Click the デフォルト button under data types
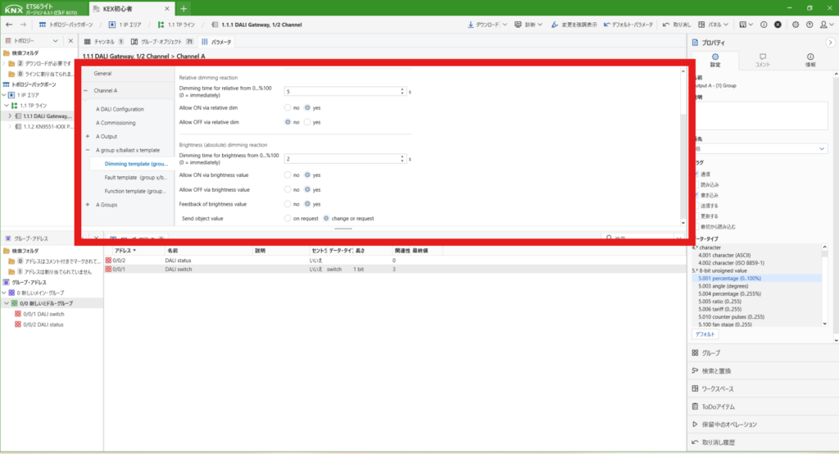This screenshot has width=839, height=454. (705, 334)
